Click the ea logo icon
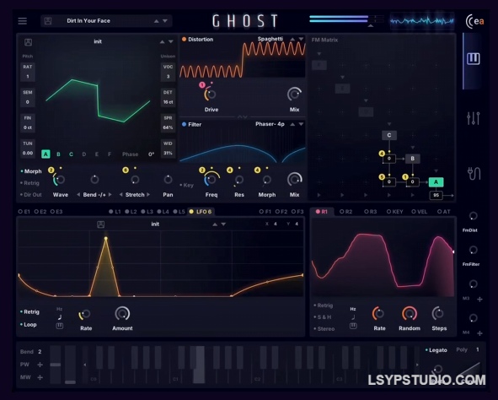Image resolution: width=498 pixels, height=400 pixels. point(474,21)
